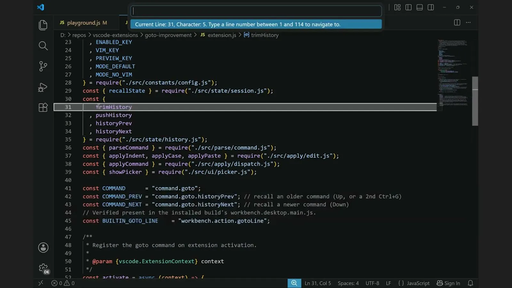512x288 pixels.
Task: Open the Manage gear menu
Action: (43, 268)
